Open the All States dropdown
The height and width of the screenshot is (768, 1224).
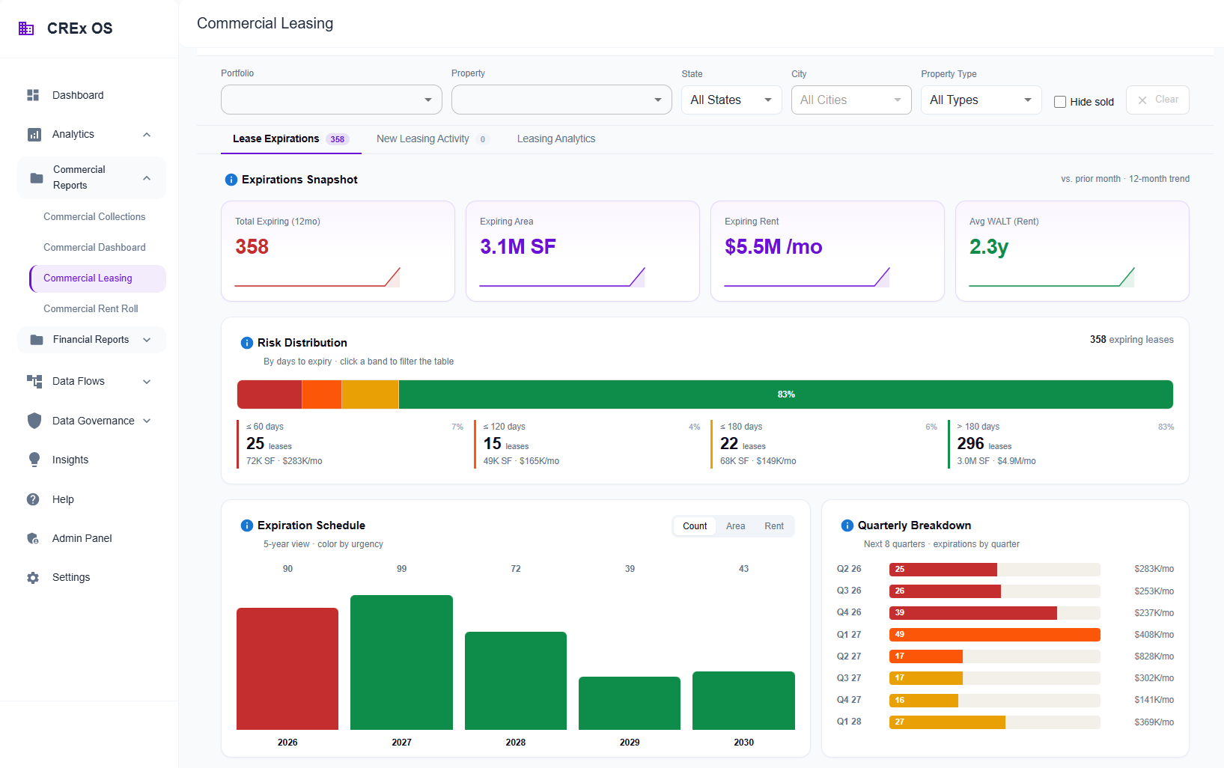(731, 100)
